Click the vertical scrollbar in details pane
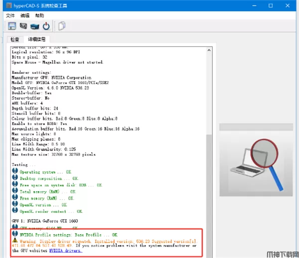 (x=209, y=149)
